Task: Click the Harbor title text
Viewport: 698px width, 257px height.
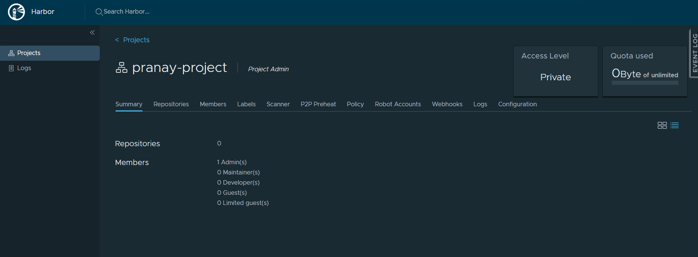Action: click(43, 12)
